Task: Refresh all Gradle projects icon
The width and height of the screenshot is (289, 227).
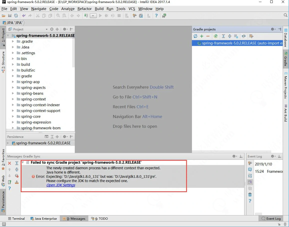Action: click(x=195, y=36)
